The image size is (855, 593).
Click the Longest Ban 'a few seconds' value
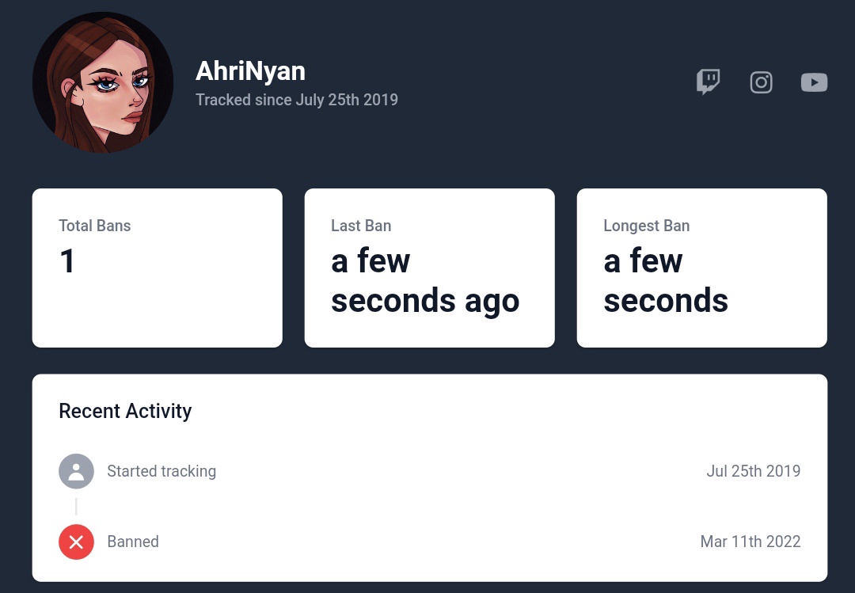[666, 280]
